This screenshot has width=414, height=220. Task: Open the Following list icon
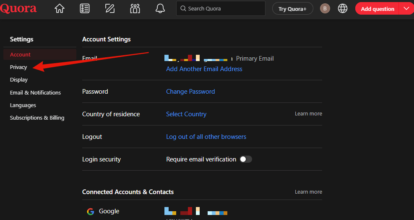[x=84, y=8]
